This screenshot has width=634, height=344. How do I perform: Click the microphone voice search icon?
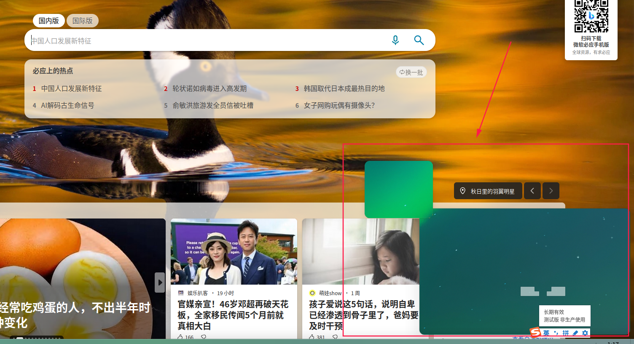tap(395, 40)
